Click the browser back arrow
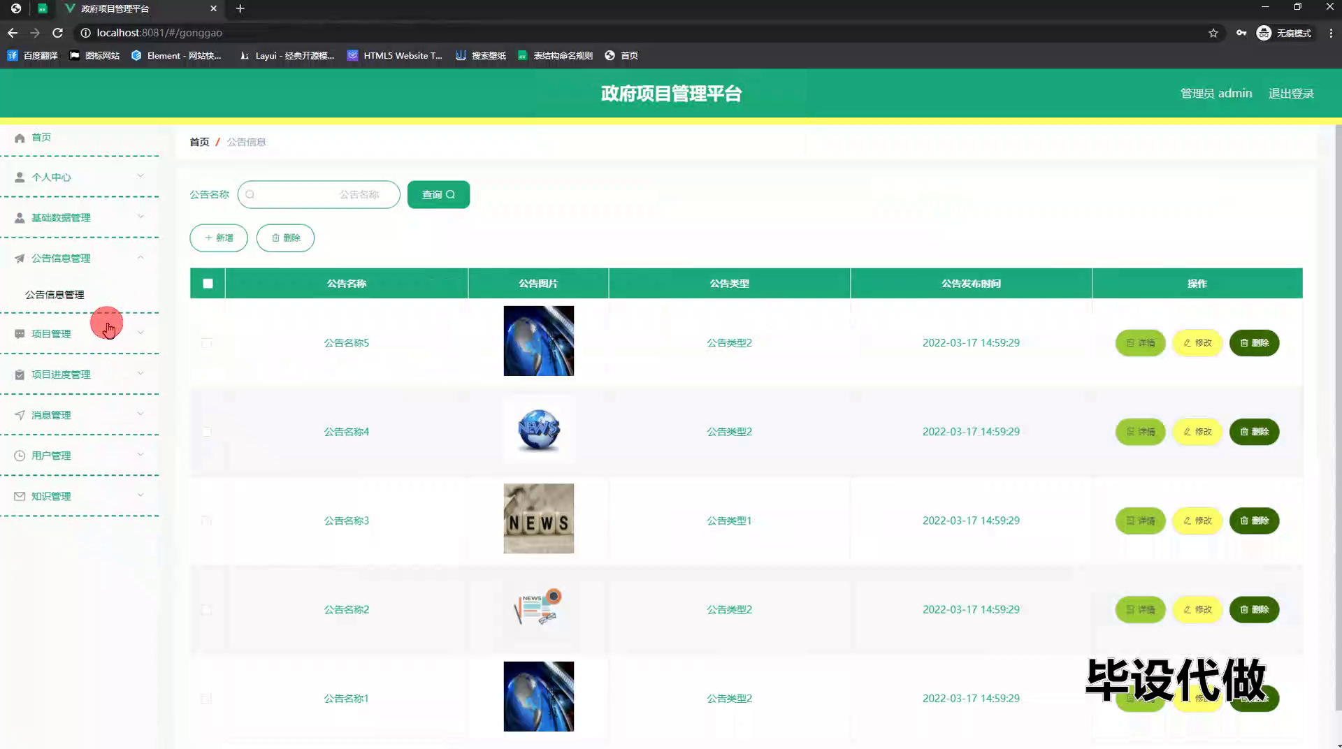The image size is (1342, 749). [x=13, y=33]
